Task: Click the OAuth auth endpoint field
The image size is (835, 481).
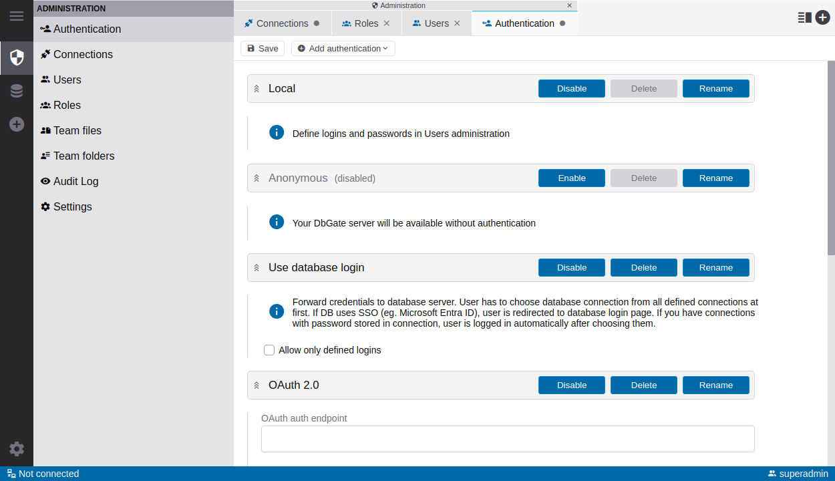Action: (507, 439)
